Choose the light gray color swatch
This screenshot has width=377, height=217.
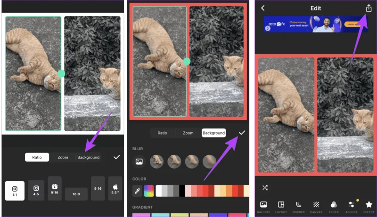tap(164, 191)
